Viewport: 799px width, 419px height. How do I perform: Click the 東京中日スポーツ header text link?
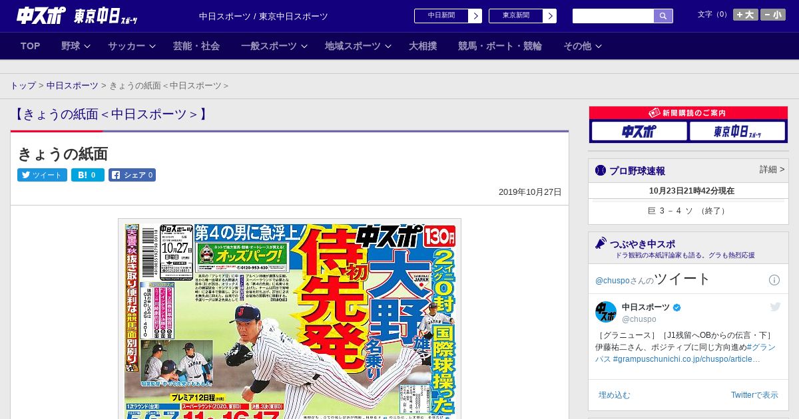[294, 16]
